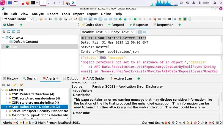Expand the Sites tree node

[3, 47]
